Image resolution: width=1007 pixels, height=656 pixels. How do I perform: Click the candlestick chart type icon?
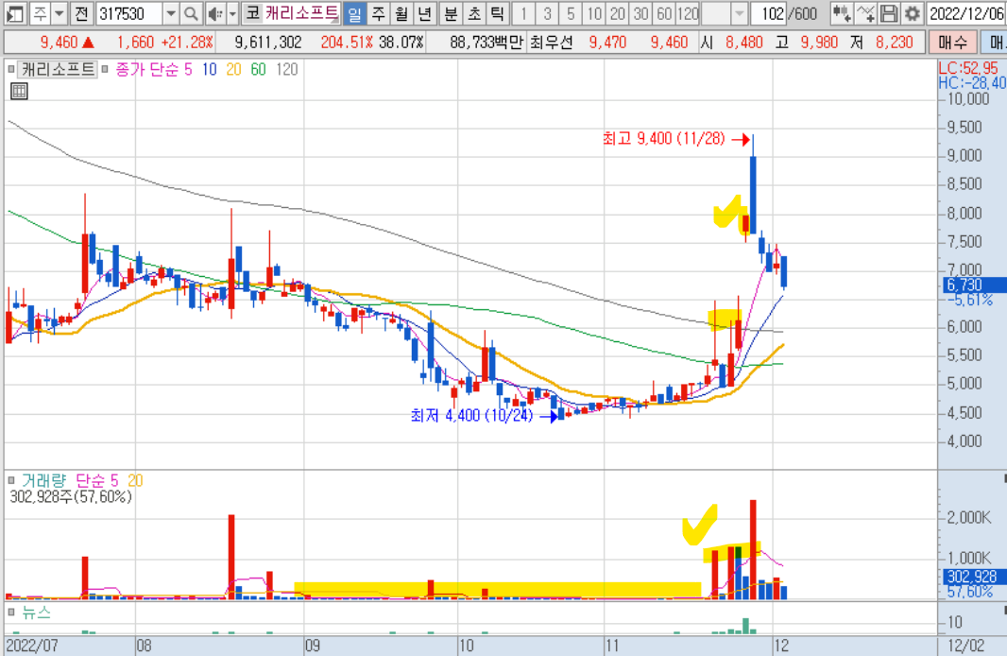tap(841, 13)
